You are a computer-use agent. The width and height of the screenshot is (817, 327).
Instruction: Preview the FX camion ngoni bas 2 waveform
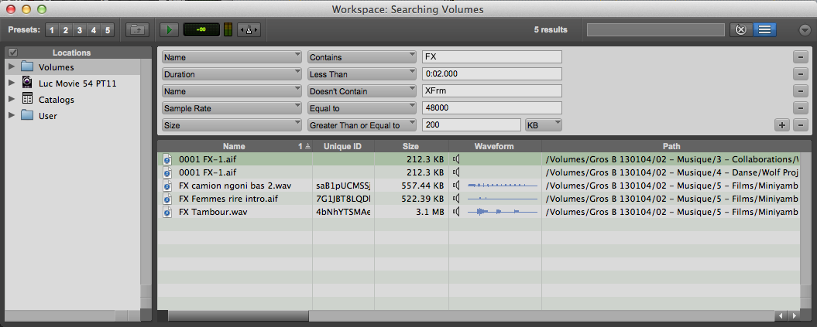(503, 185)
